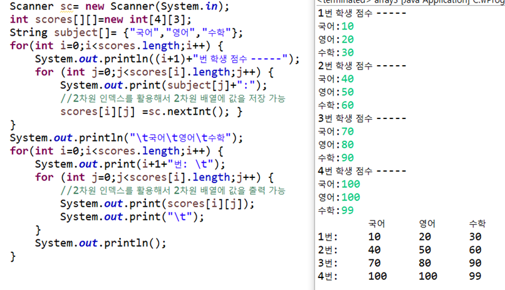The image size is (505, 290).
Task: Click the console input line '수학:90'
Action: pyautogui.click(x=336, y=158)
